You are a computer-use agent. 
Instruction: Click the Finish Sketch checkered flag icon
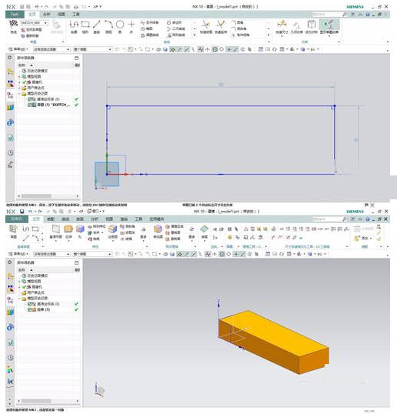click(13, 25)
